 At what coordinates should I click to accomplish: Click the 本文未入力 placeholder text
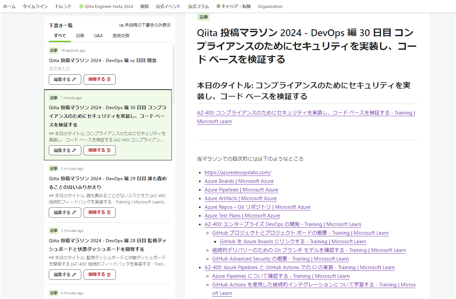(x=59, y=69)
